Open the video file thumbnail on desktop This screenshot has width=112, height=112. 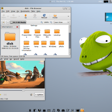click(108, 17)
